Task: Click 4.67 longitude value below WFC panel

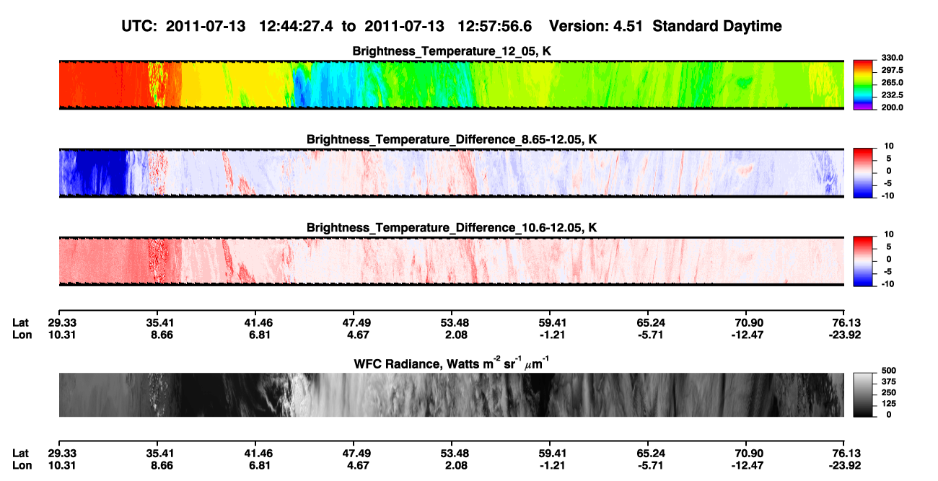Action: (356, 466)
